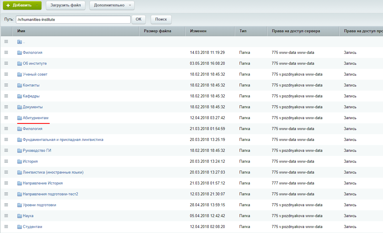Open row menu for Фундаментальная и прикладная лингвистика
This screenshot has height=233, width=383.
tap(6, 139)
